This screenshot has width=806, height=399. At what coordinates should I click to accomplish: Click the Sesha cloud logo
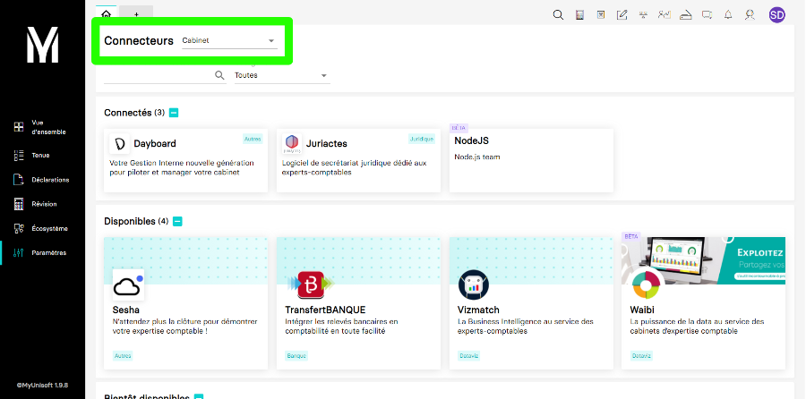click(128, 285)
